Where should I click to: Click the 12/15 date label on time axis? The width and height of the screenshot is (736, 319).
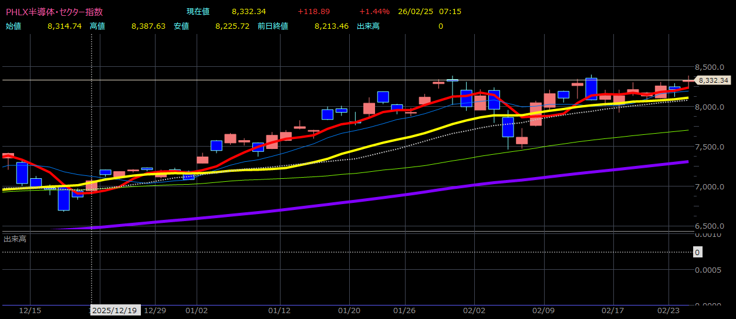(x=31, y=310)
